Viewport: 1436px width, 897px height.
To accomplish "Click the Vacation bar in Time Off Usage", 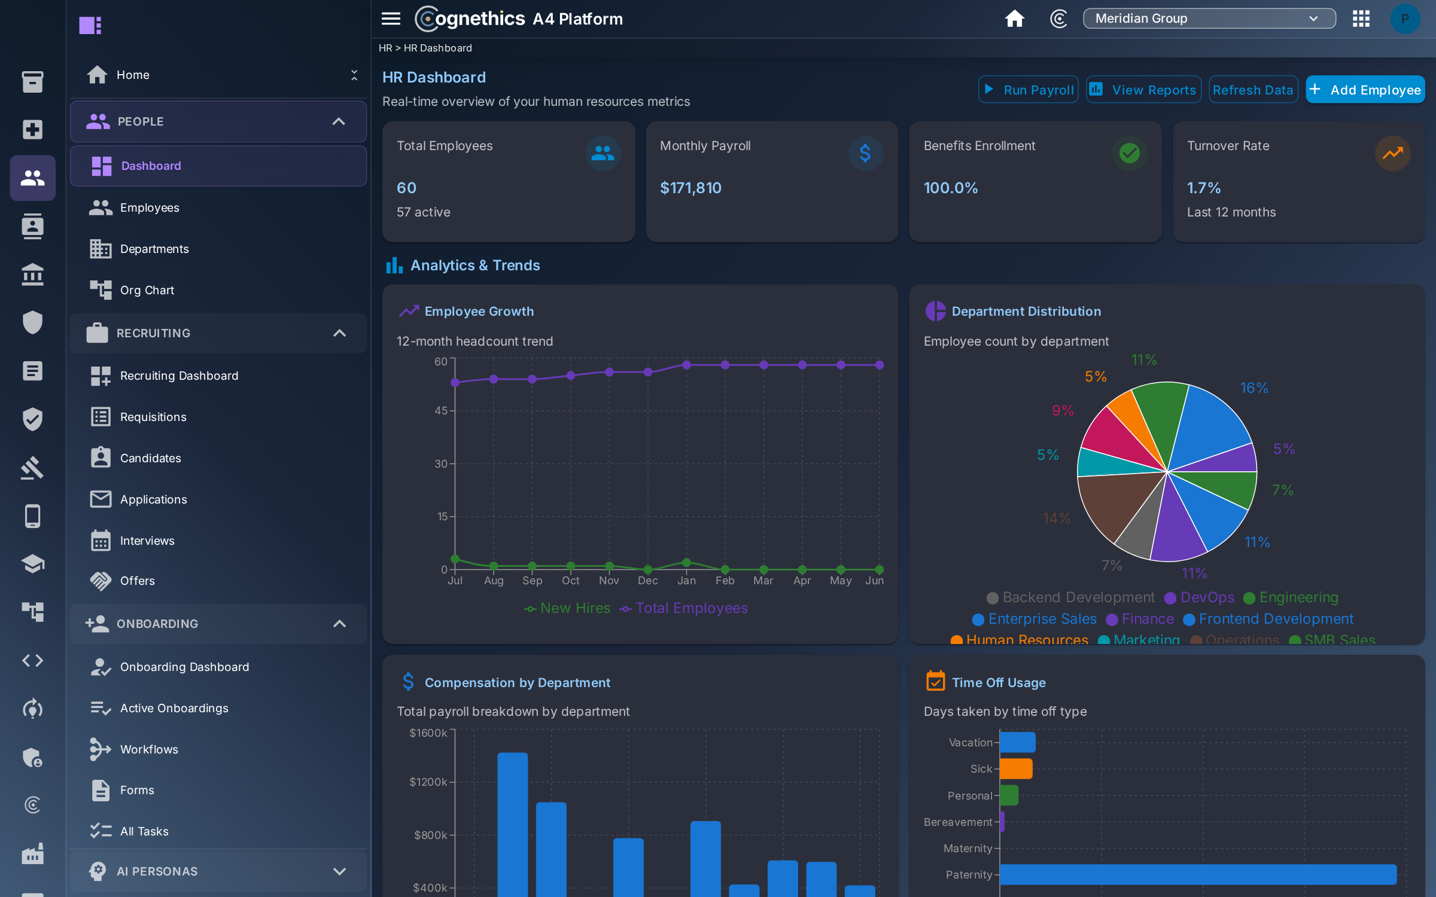I will [x=1017, y=742].
